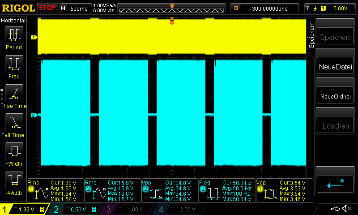Click the Cur:50.0 Hz value
The image size is (358, 215).
[x=237, y=183]
